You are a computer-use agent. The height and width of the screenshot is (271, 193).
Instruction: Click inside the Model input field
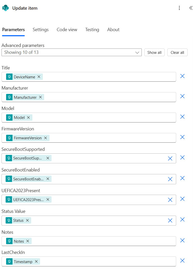click(102, 118)
